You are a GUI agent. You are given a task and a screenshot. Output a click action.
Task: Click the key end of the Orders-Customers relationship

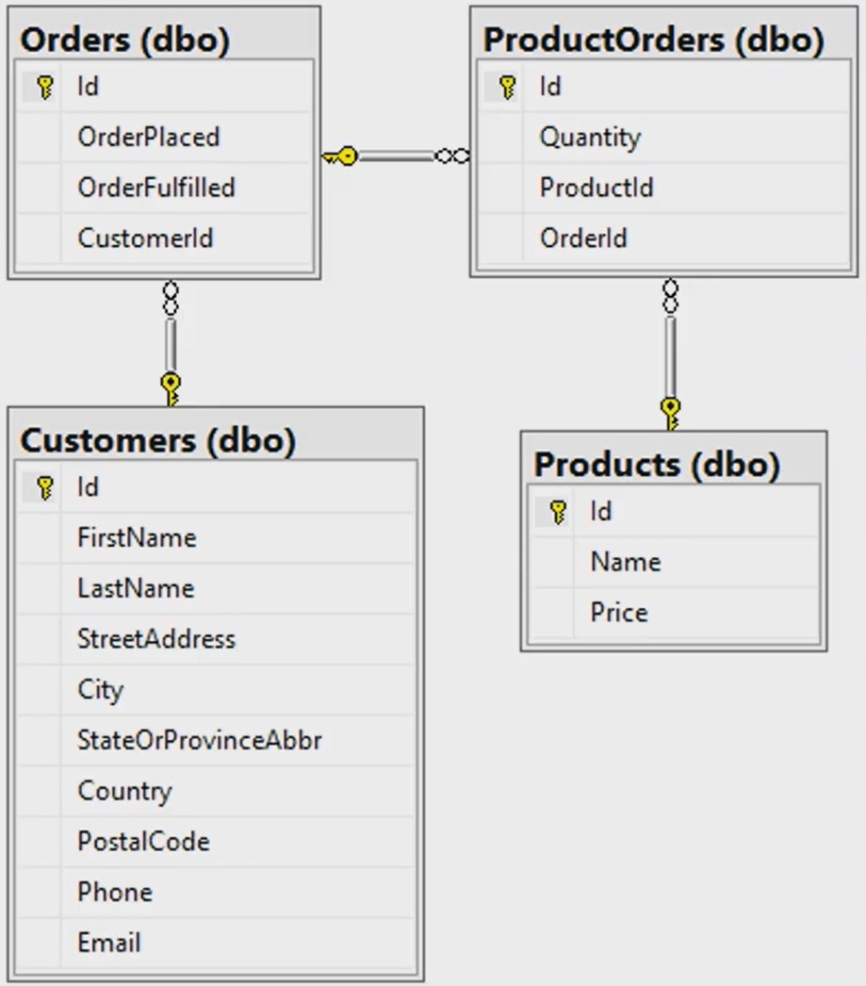[x=170, y=385]
